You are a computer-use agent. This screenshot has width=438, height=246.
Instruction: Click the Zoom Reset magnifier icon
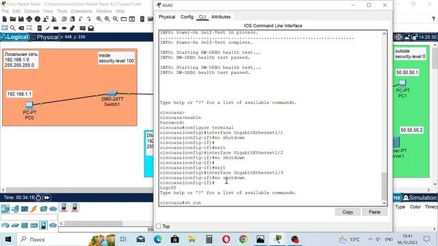107,19
